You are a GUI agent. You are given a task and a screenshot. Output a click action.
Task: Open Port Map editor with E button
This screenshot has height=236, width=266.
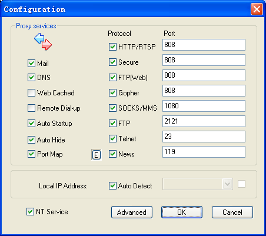[96, 155]
